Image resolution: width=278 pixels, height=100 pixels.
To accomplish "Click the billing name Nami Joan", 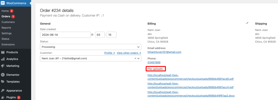I will [x=154, y=30].
